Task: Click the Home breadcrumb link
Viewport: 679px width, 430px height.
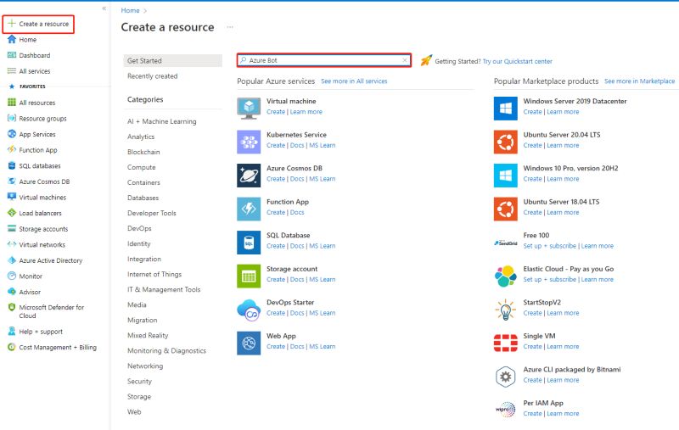Action: 131,10
